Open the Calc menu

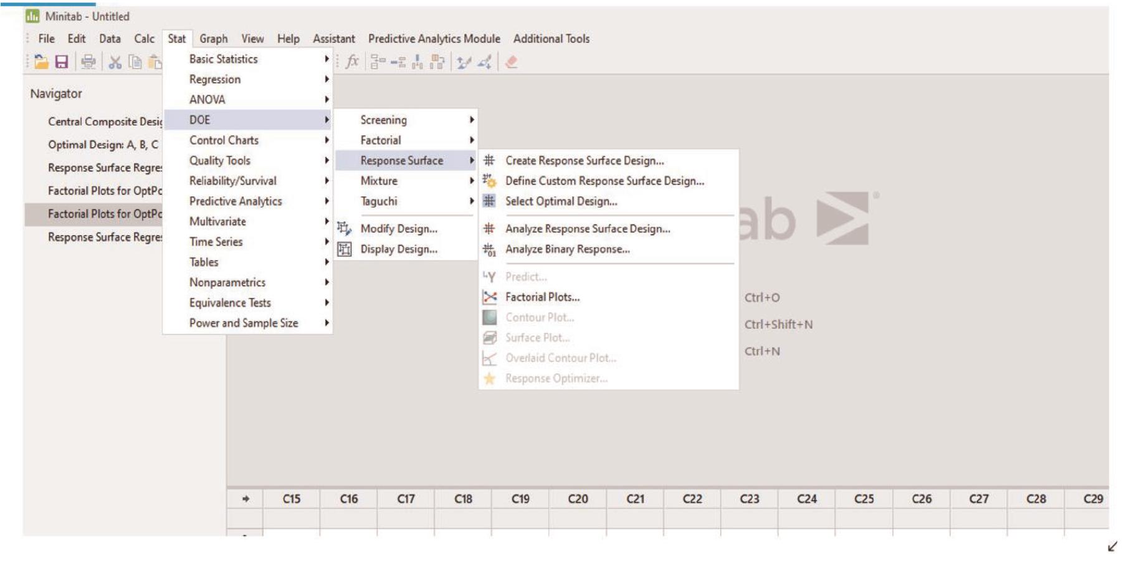(x=144, y=39)
